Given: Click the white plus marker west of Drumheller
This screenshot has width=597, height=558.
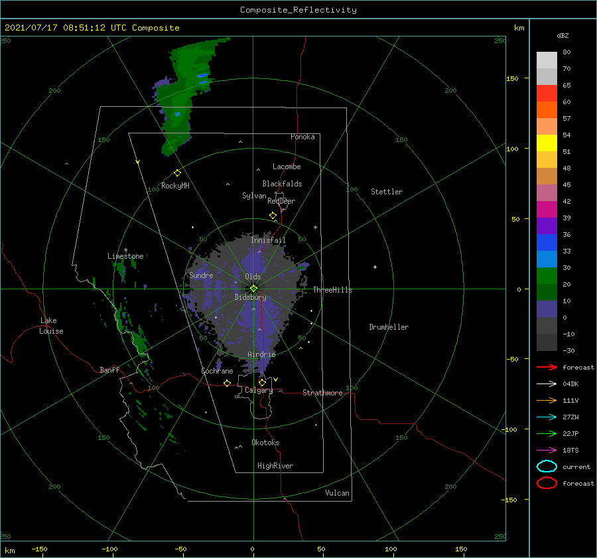Looking at the screenshot, I should click(375, 267).
